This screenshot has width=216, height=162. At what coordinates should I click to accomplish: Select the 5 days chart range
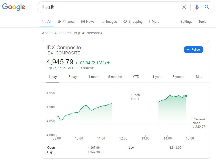pos(73,77)
